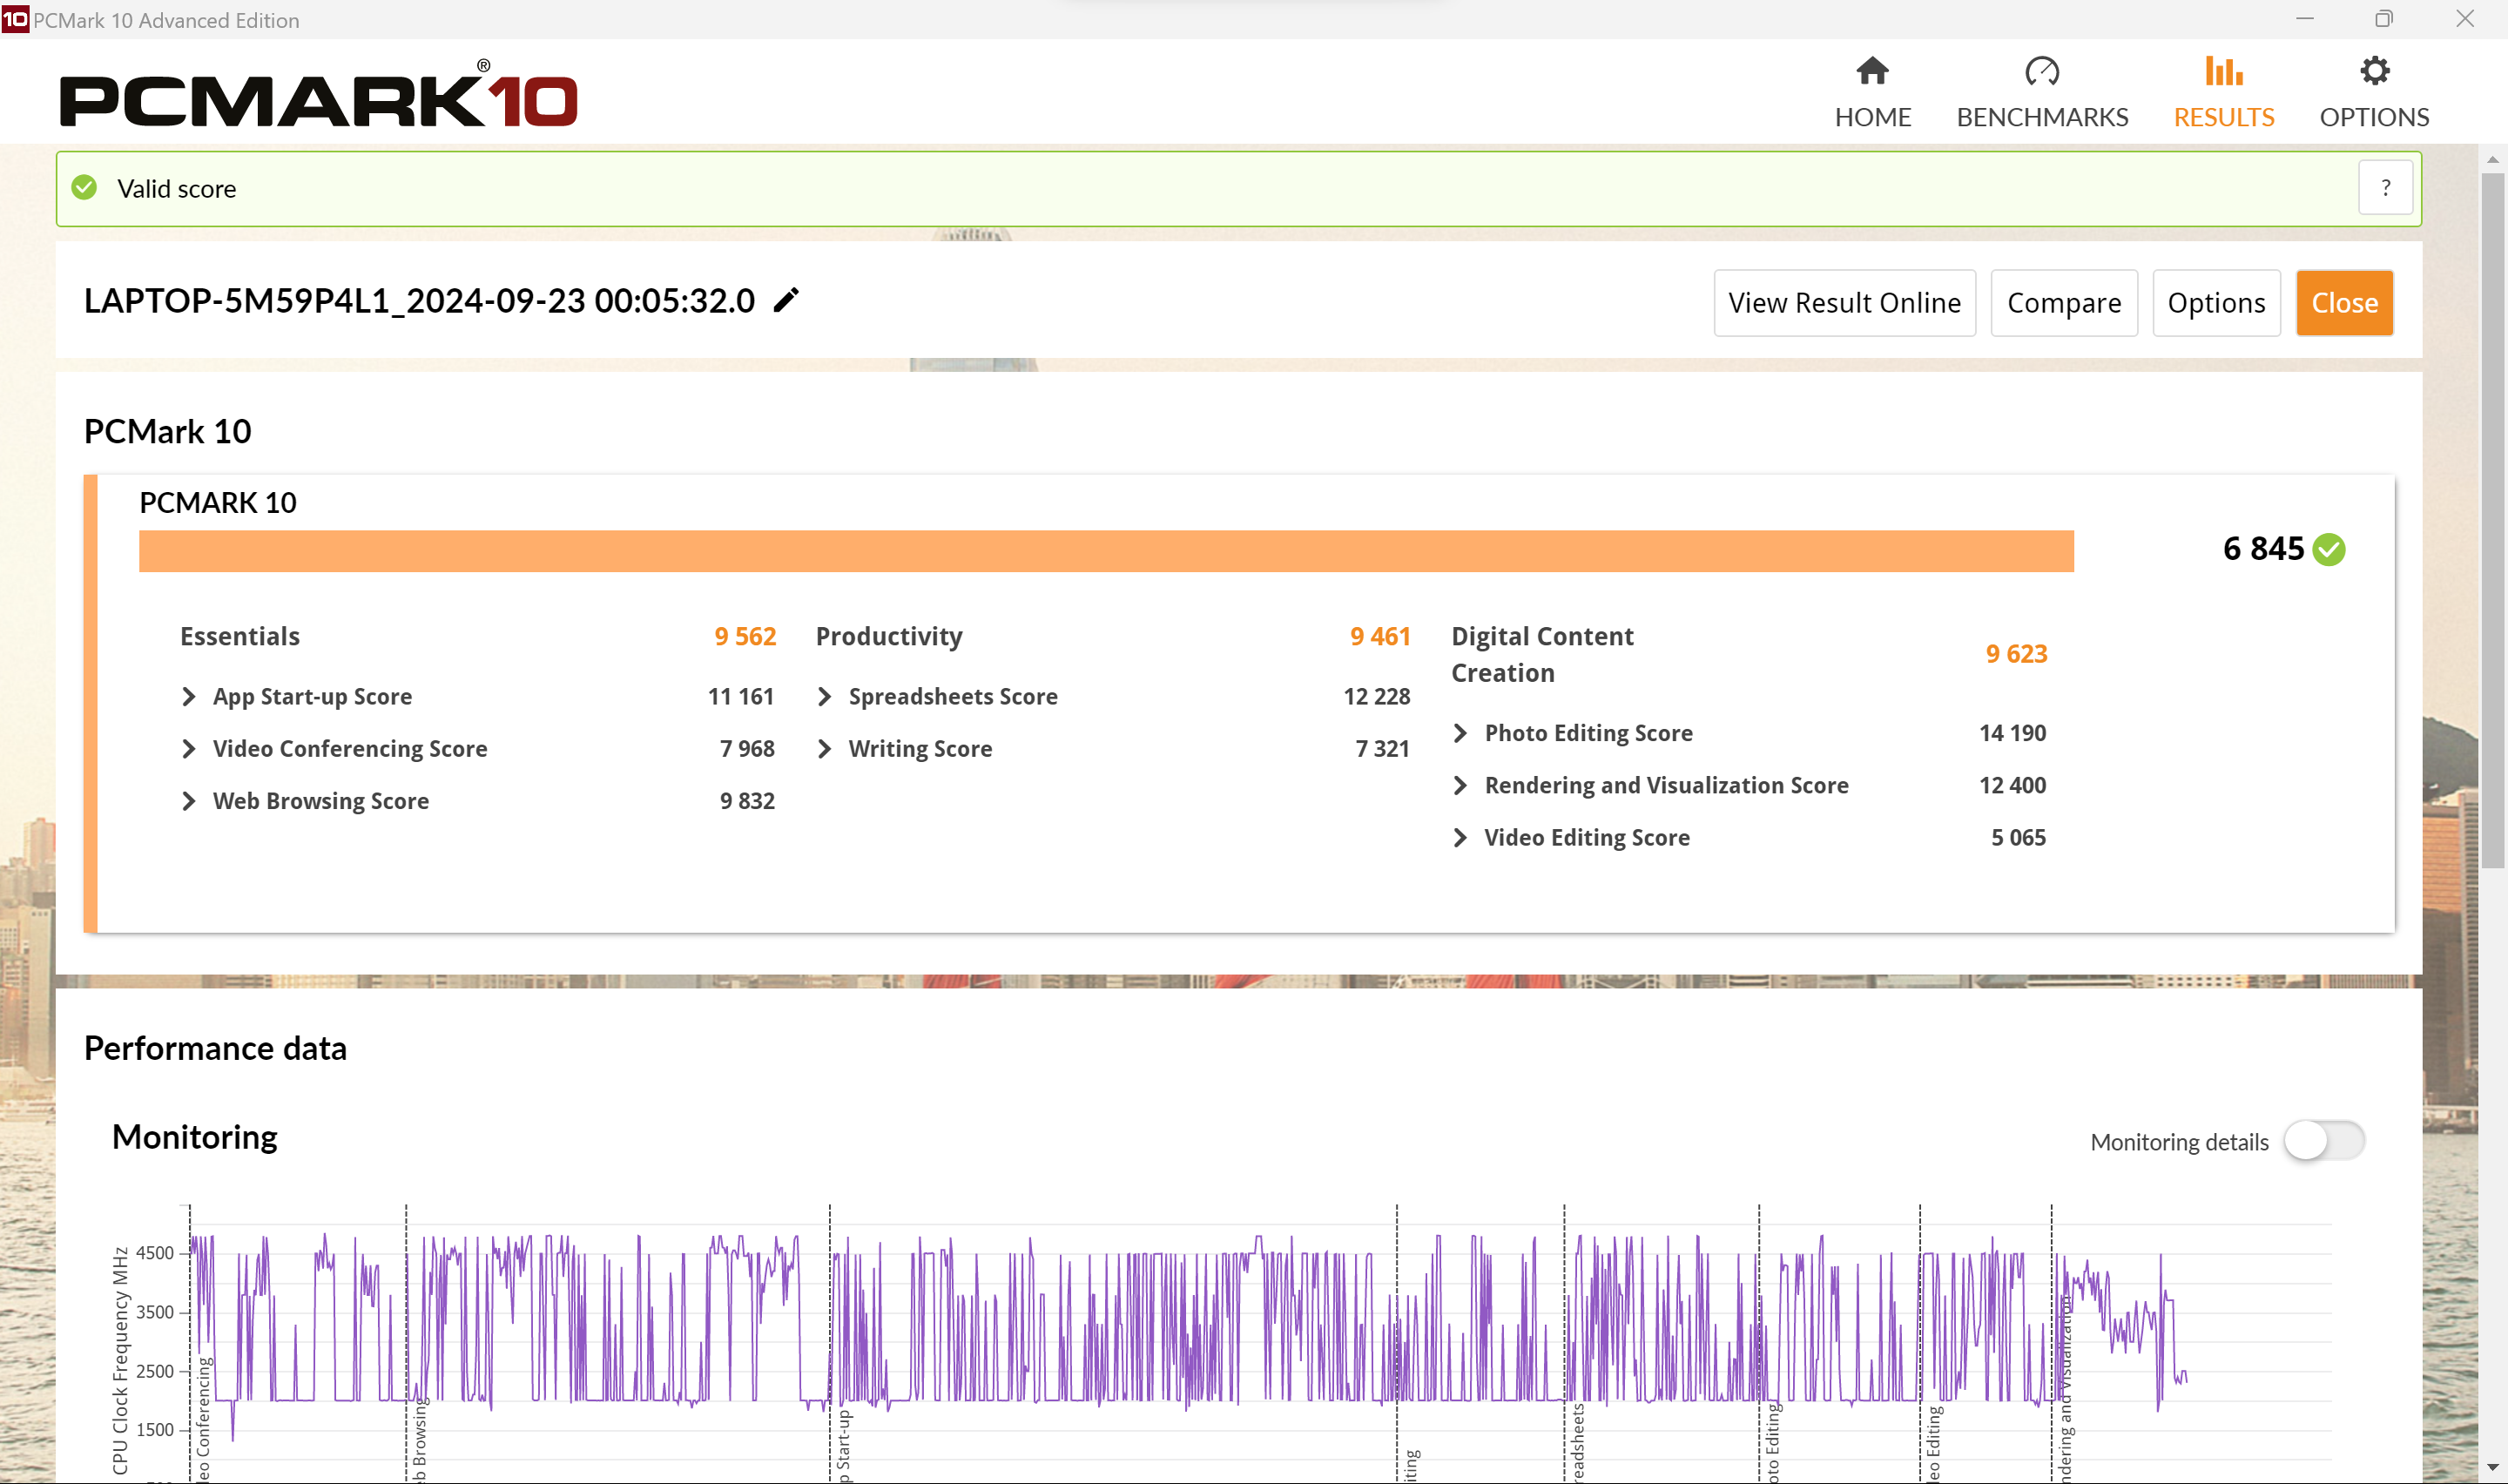Click the Essentials heading
The width and height of the screenshot is (2508, 1484).
[239, 636]
